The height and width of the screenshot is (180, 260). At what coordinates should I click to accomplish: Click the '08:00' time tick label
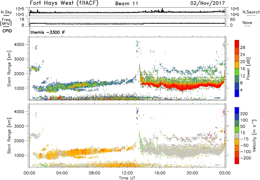coord(95,173)
